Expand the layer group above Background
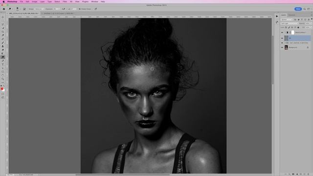The image size is (313, 176). pyautogui.click(x=285, y=43)
